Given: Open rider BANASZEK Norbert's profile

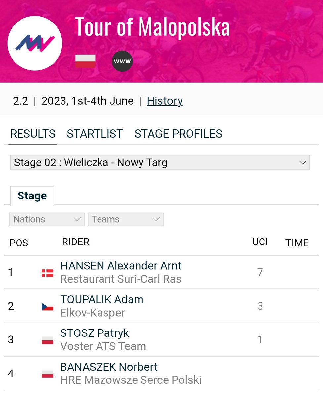Looking at the screenshot, I should click(x=109, y=367).
